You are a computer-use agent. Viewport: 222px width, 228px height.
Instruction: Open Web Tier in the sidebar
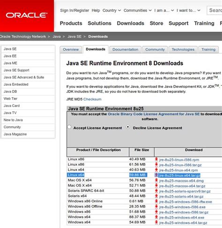point(28,99)
